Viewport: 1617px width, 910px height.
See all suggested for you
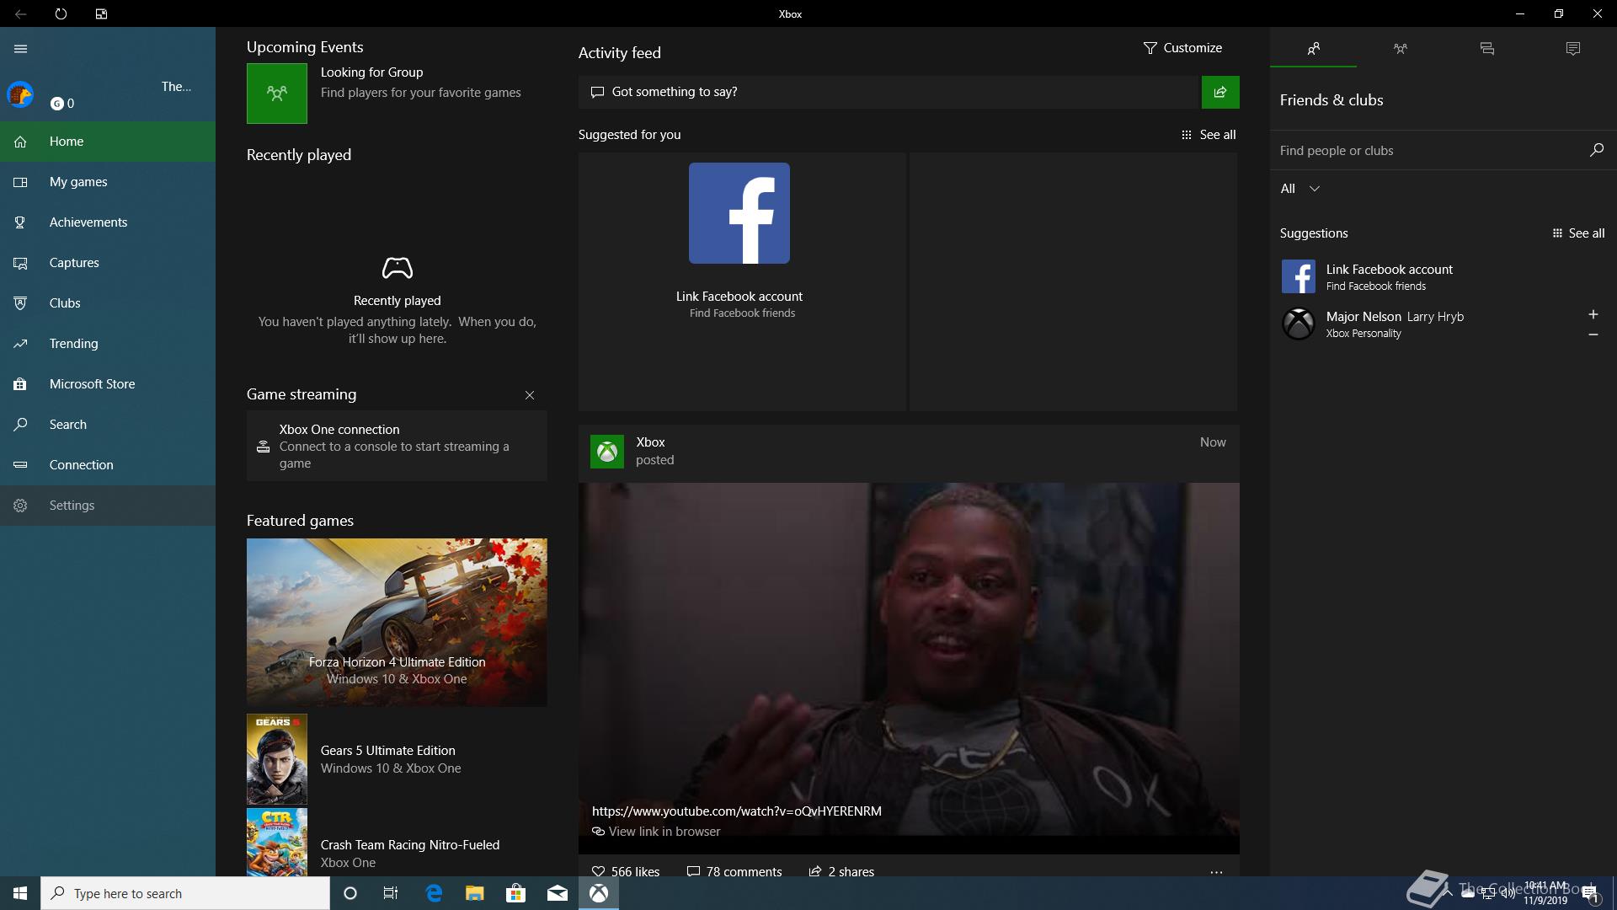pyautogui.click(x=1209, y=135)
